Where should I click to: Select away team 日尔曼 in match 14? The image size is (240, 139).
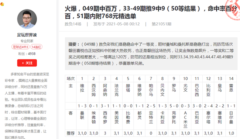click(x=231, y=117)
